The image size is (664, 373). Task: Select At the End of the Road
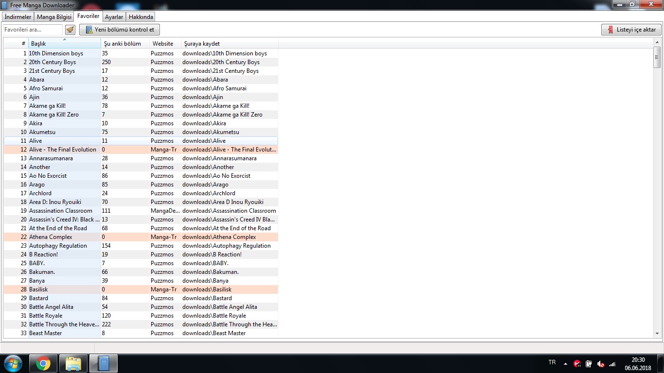point(58,228)
